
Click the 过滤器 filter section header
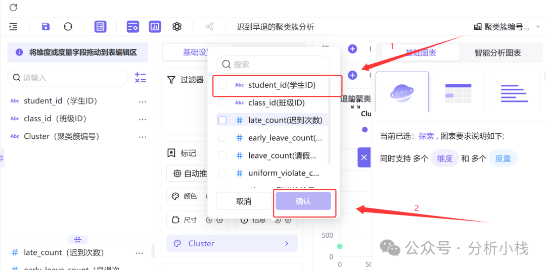pyautogui.click(x=186, y=80)
